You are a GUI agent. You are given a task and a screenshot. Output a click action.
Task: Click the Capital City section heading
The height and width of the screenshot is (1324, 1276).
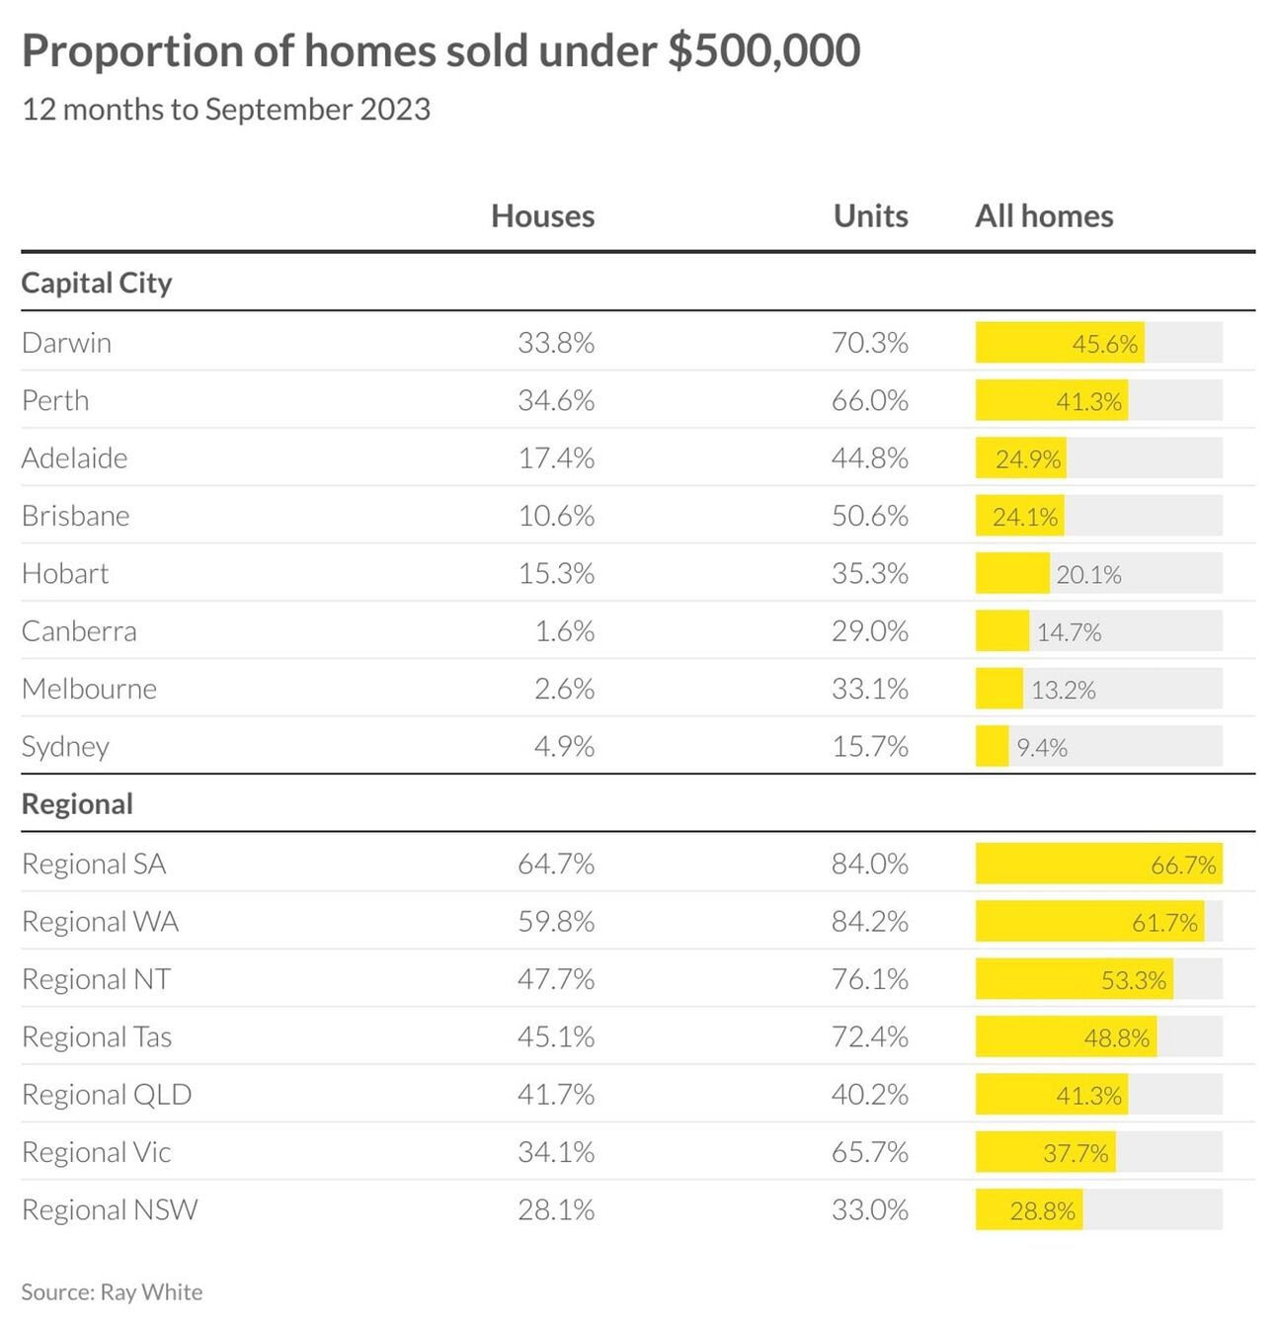pos(97,284)
